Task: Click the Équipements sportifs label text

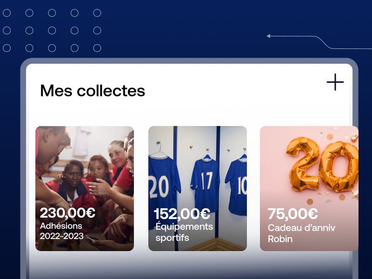Action: [184, 232]
